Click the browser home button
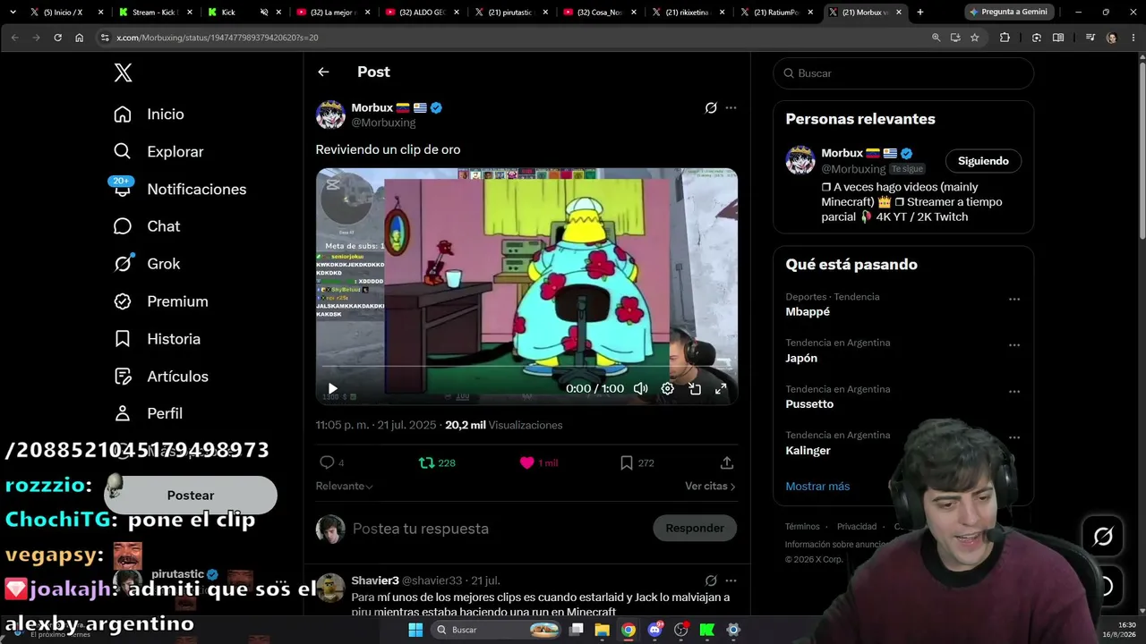The width and height of the screenshot is (1146, 644). click(x=79, y=38)
